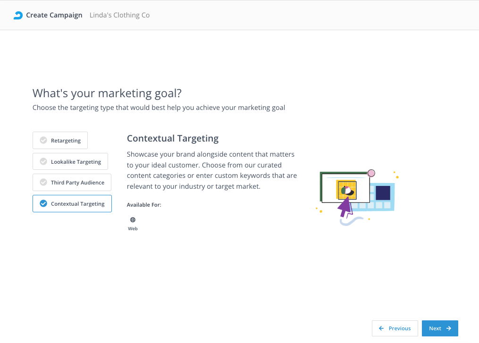This screenshot has height=343, width=479.
Task: Click the "What's your marketing goal?" heading
Action: 107,93
